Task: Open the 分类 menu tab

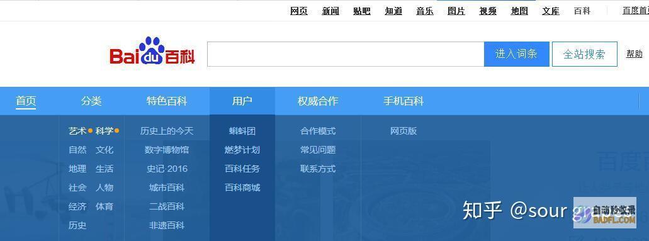Action: pyautogui.click(x=91, y=101)
